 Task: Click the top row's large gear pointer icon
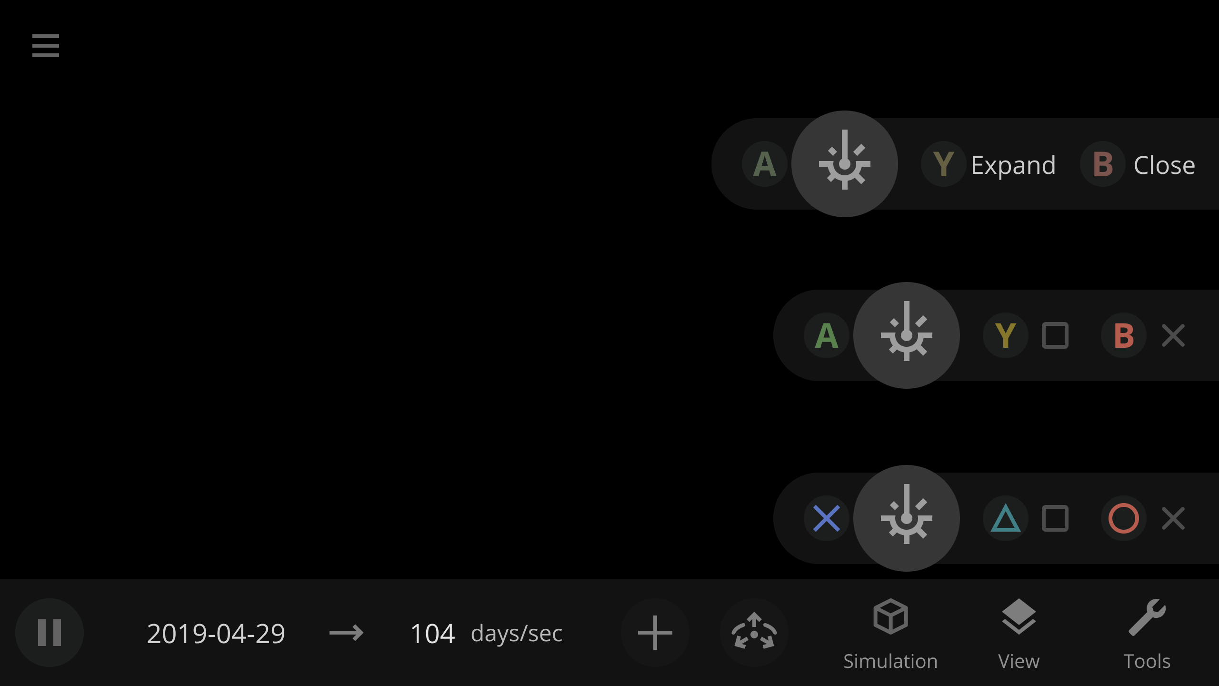pos(845,164)
